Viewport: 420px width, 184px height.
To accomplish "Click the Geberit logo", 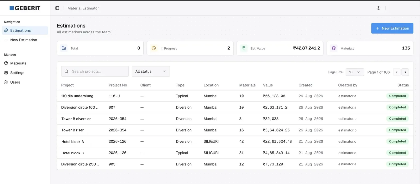I will click(25, 8).
